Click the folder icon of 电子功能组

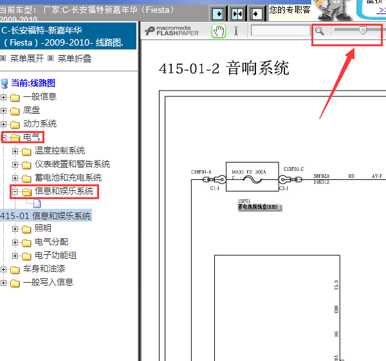coord(26,256)
